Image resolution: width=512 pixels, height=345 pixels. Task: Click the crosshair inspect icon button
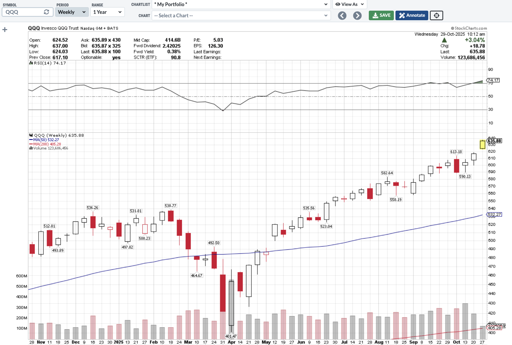coord(436,15)
